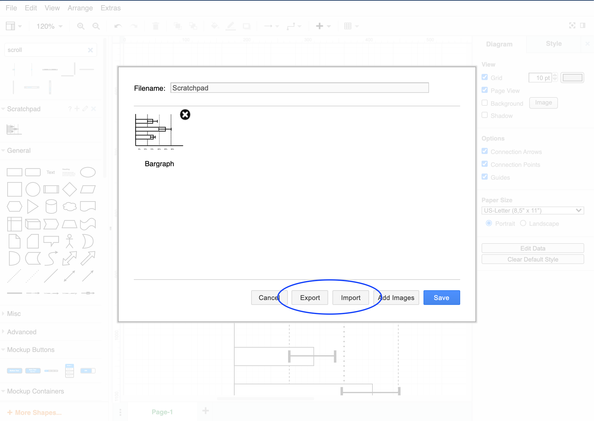Open the Arrange menu
Image resolution: width=594 pixels, height=421 pixels.
80,8
